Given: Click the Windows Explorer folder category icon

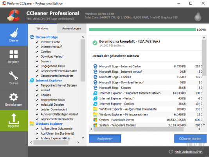Looking at the screenshot, I should point(32,124).
